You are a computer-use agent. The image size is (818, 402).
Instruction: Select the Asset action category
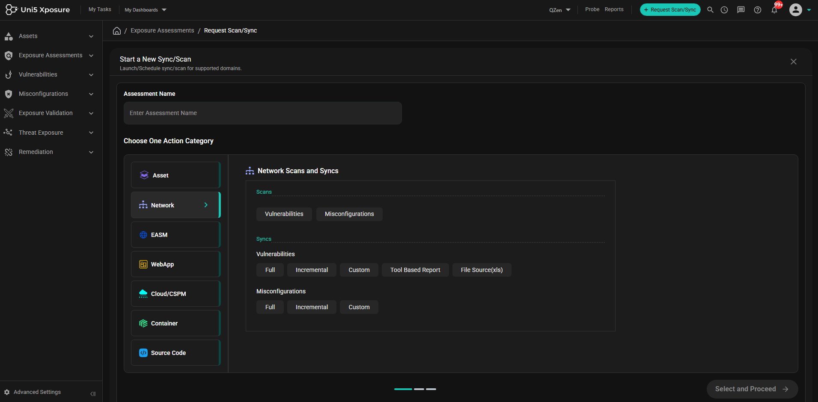[x=175, y=175]
